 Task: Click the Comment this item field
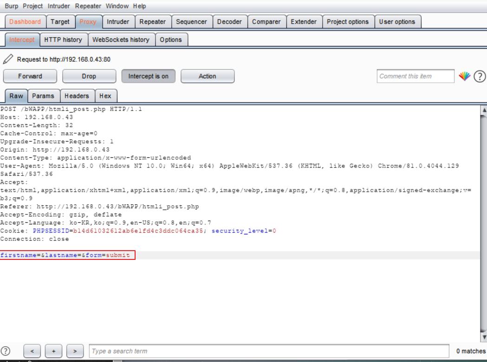pos(416,76)
